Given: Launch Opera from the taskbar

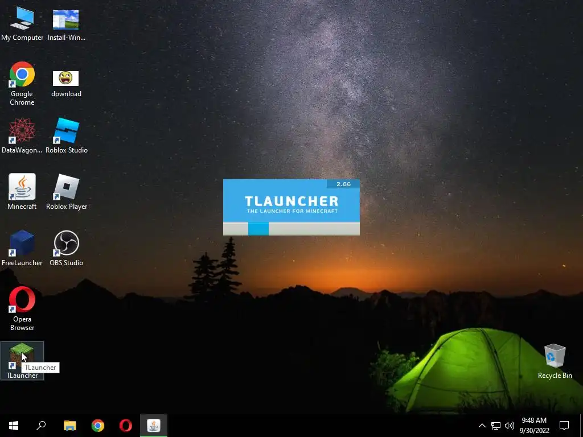Looking at the screenshot, I should (x=126, y=426).
